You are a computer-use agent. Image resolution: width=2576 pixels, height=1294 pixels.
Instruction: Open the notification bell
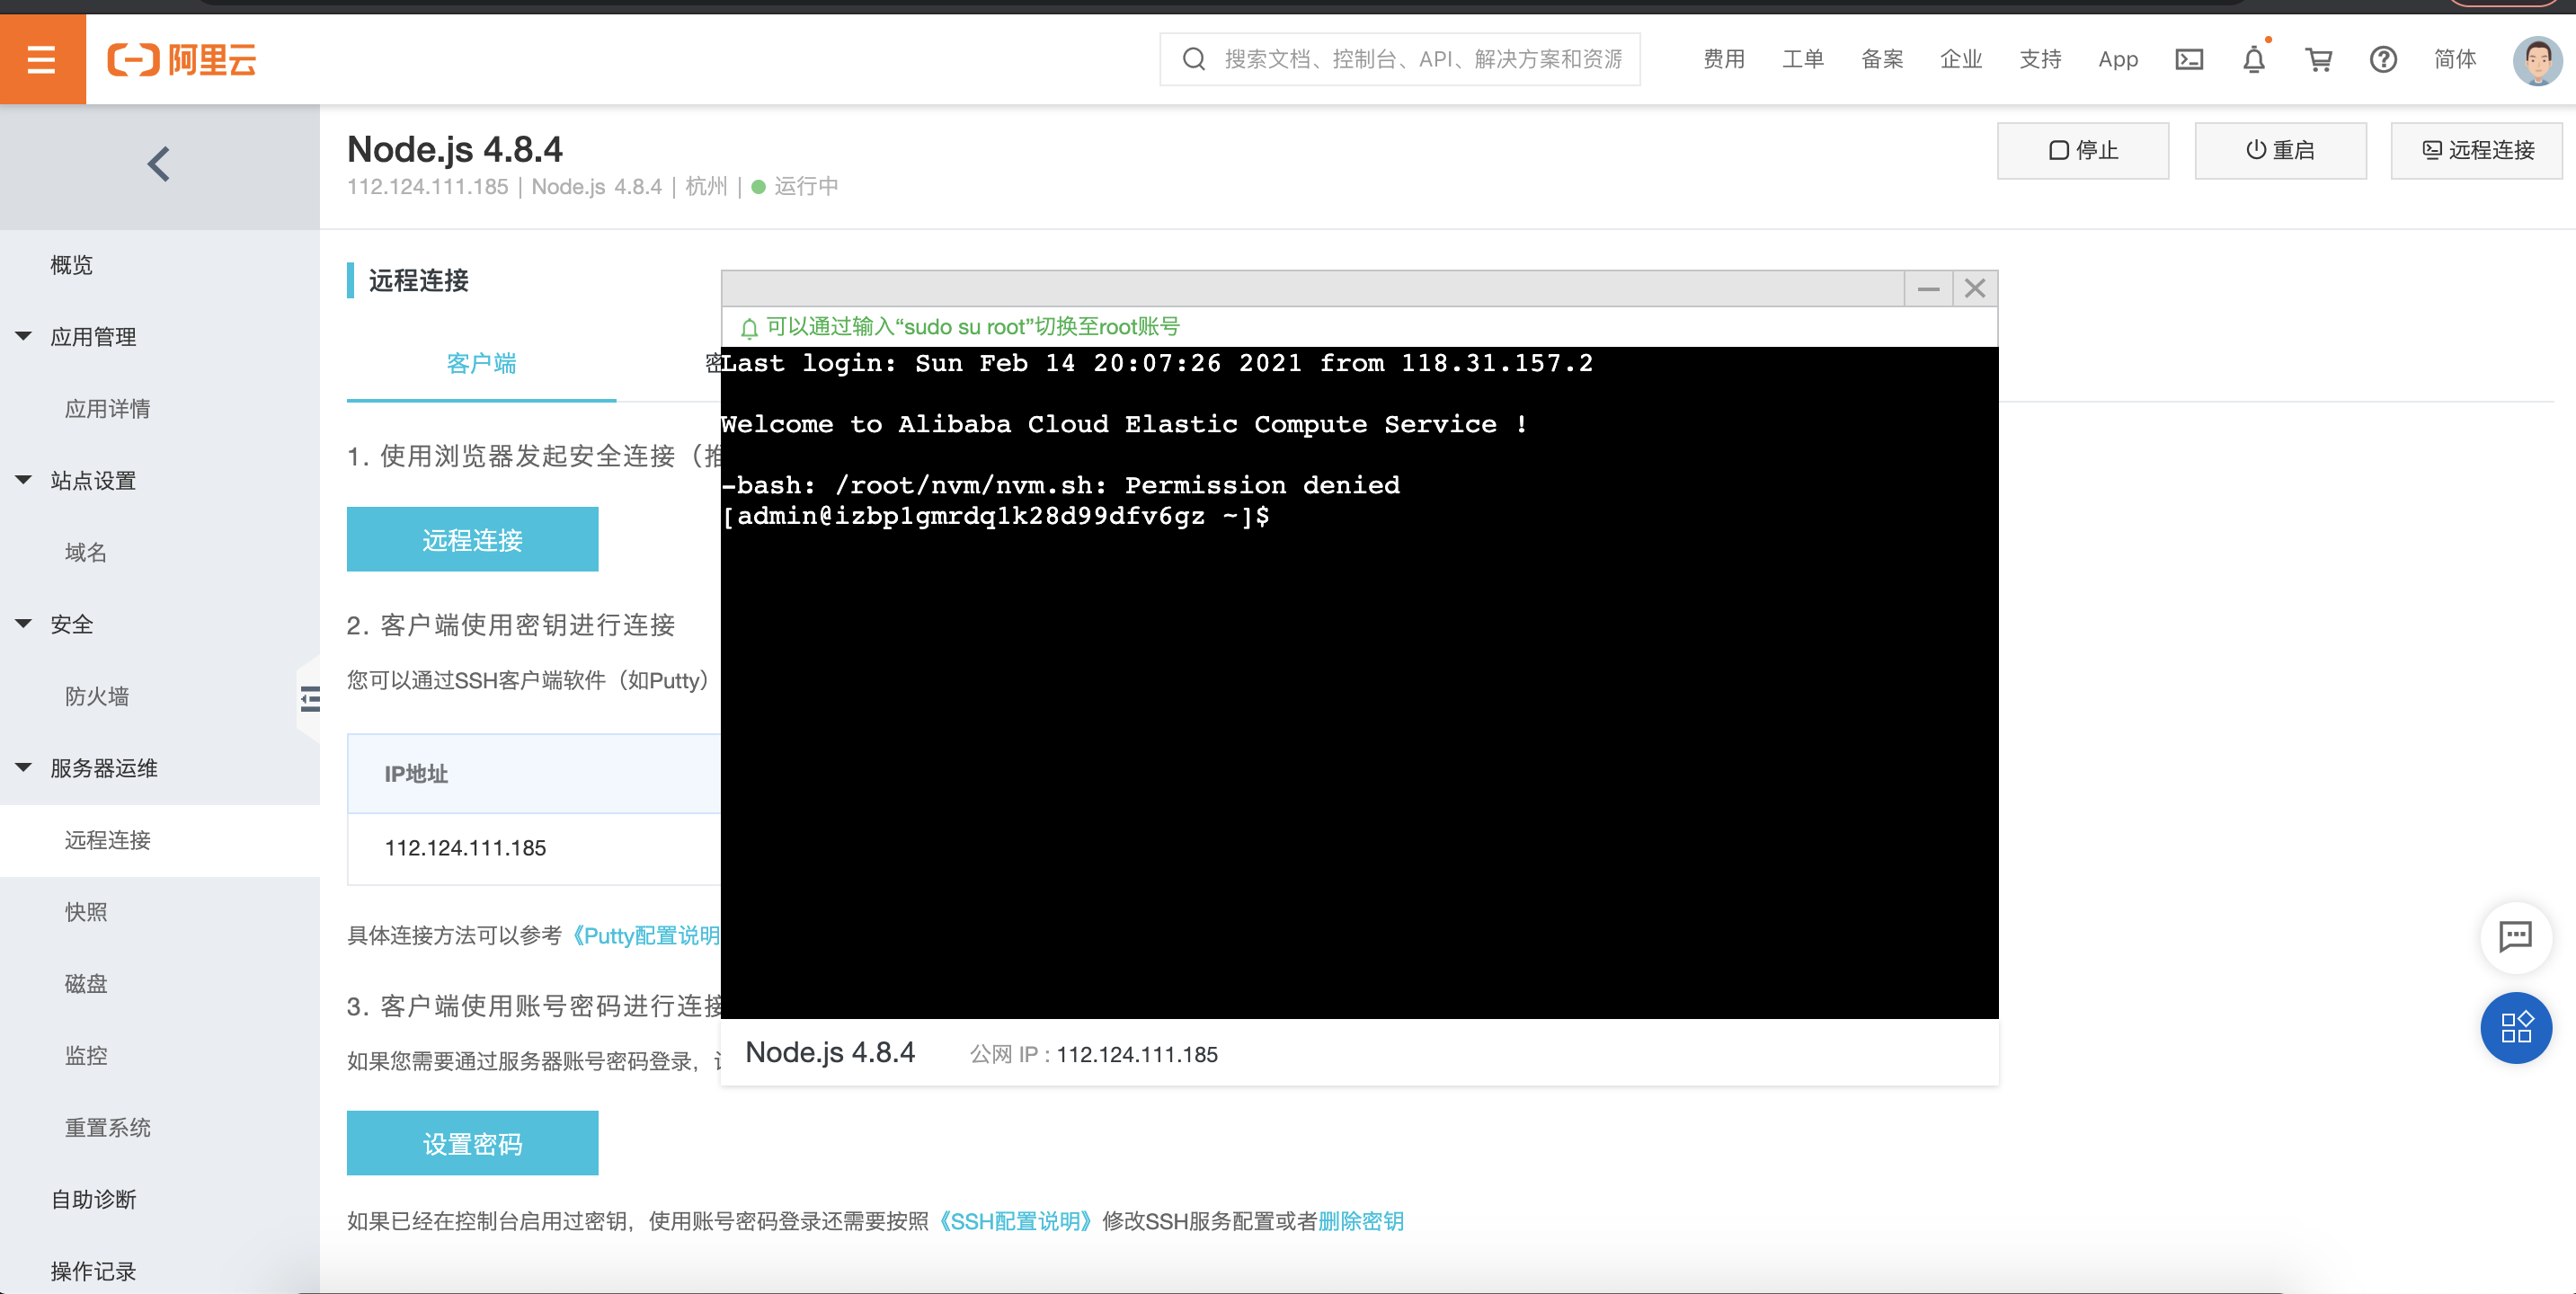[2254, 60]
